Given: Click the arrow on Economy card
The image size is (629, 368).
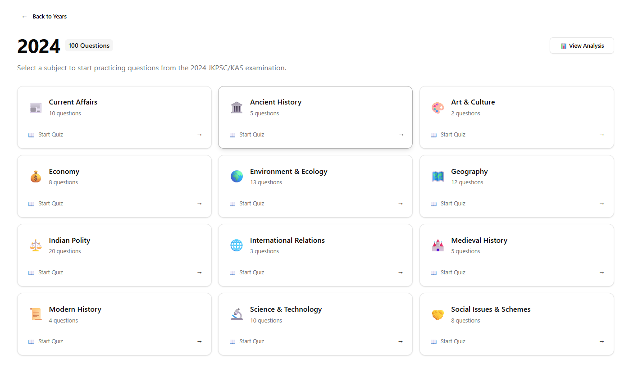Looking at the screenshot, I should pos(200,204).
